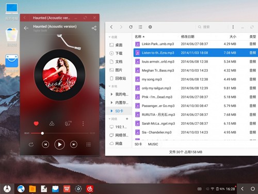The image size is (258, 194).
Task: Select the Linkin Park...umb.mp3 file
Action: point(196,44)
